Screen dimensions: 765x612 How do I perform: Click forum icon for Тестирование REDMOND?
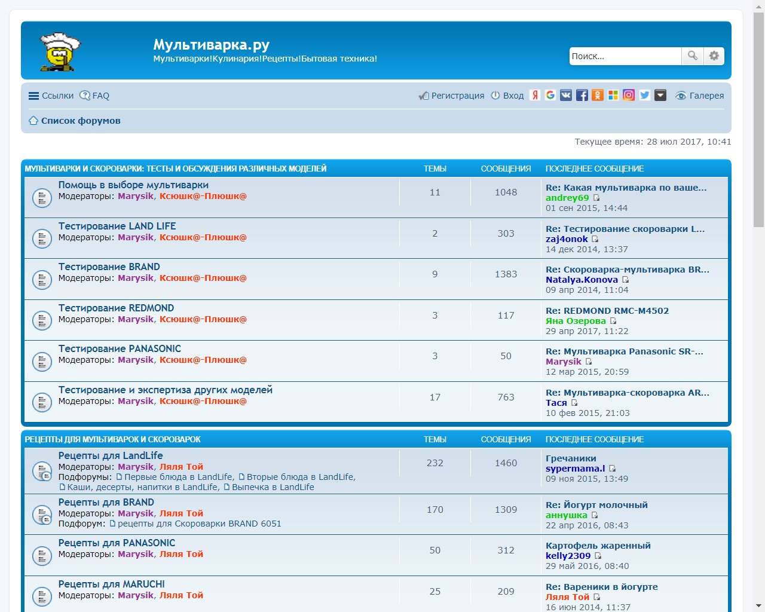click(x=42, y=320)
